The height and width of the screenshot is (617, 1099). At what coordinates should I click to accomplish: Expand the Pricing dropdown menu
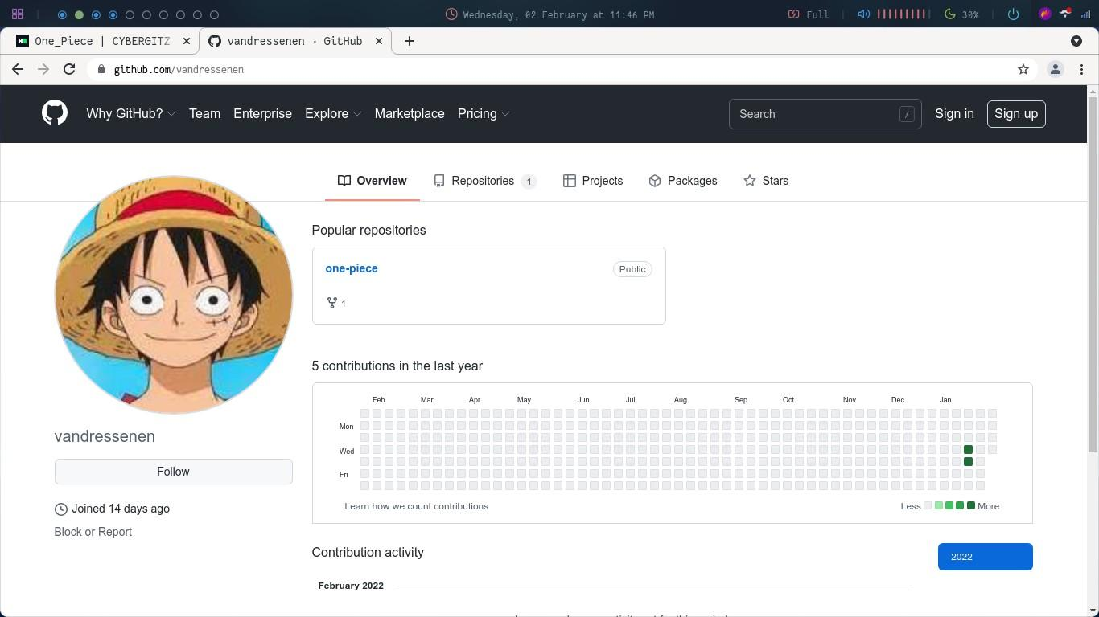[484, 114]
